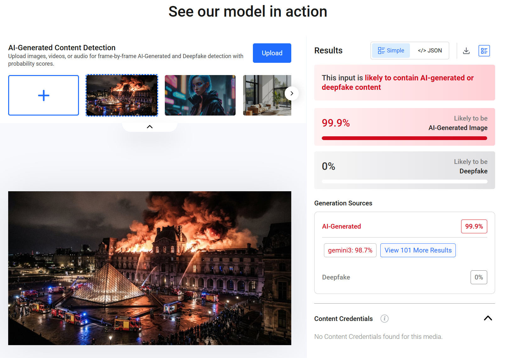Click the Upload button
The height and width of the screenshot is (358, 519).
pos(272,53)
